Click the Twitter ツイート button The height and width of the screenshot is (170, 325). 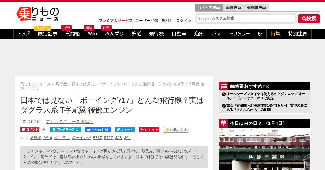(x=125, y=130)
